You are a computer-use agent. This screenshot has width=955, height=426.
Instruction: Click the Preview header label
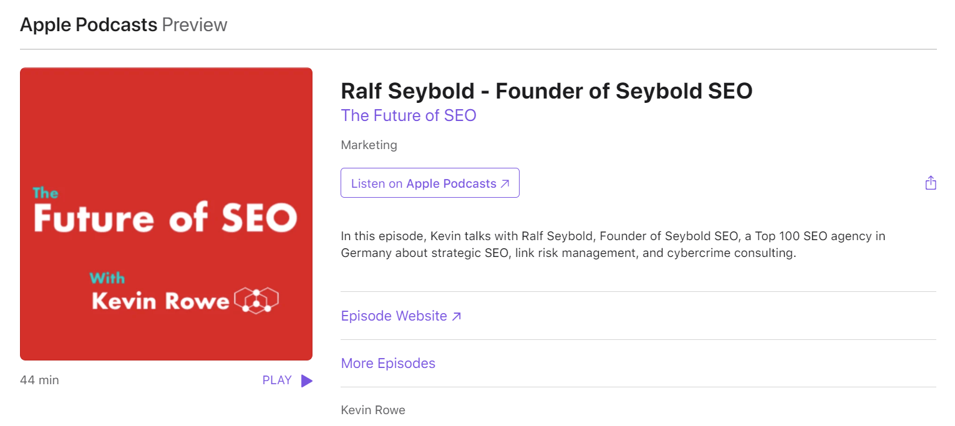195,24
